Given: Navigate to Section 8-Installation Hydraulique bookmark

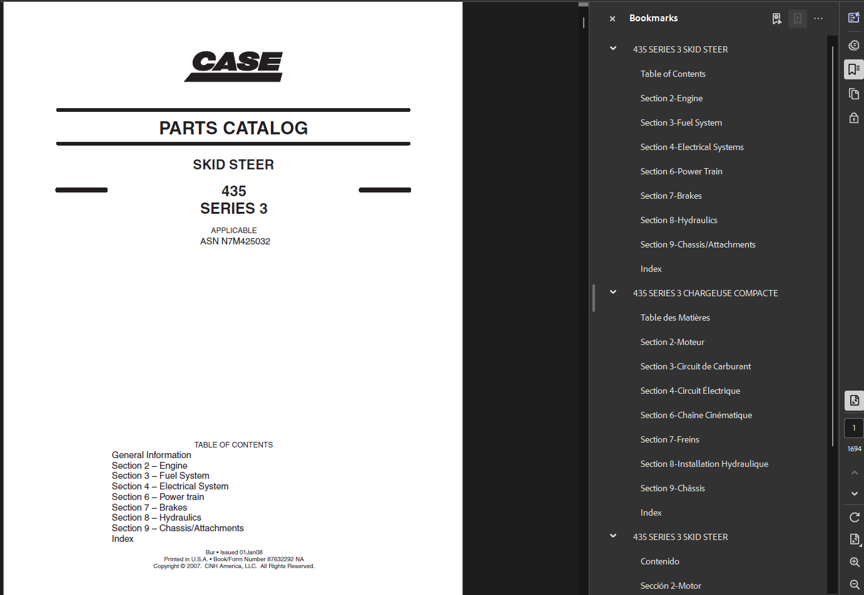Looking at the screenshot, I should pos(704,464).
